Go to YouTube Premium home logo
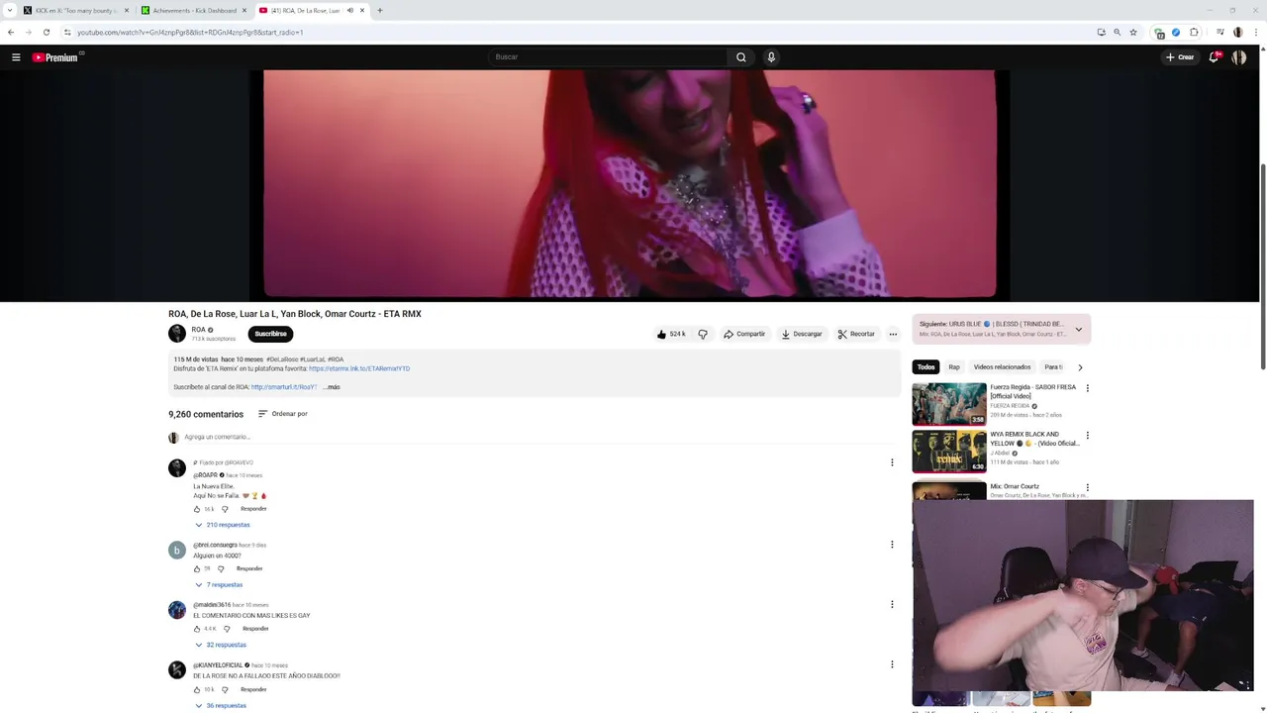 pyautogui.click(x=56, y=57)
